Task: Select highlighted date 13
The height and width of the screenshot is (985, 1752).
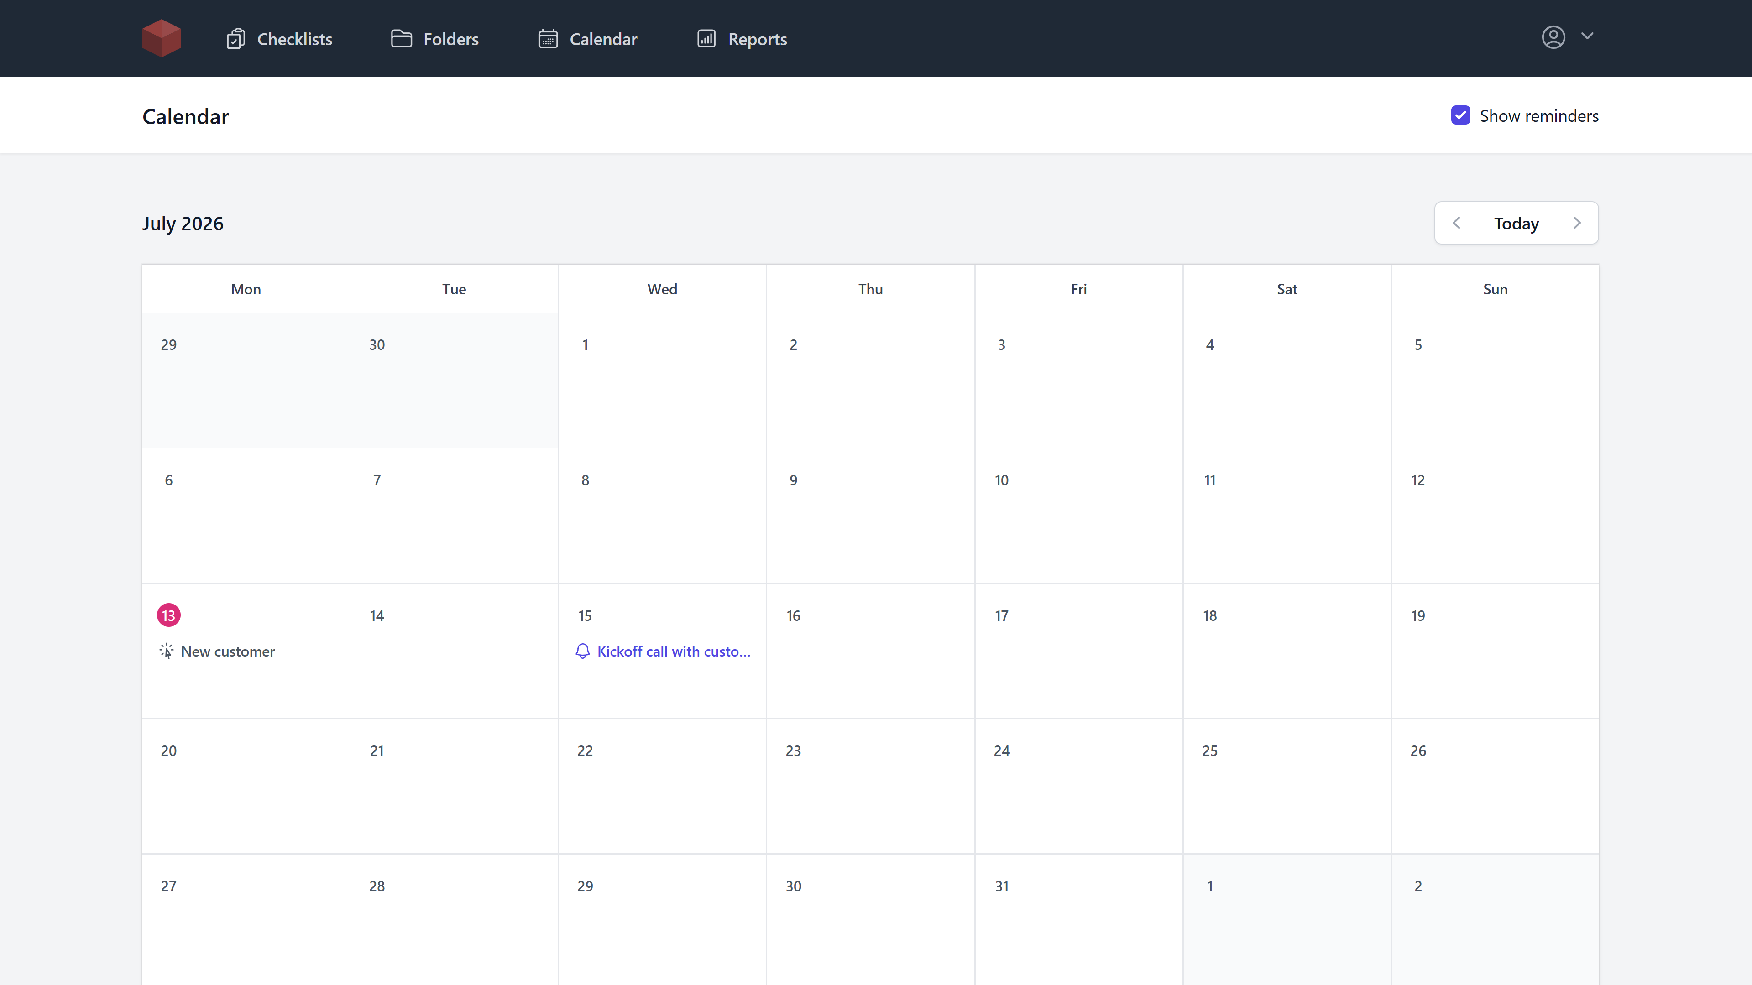Action: pyautogui.click(x=169, y=615)
